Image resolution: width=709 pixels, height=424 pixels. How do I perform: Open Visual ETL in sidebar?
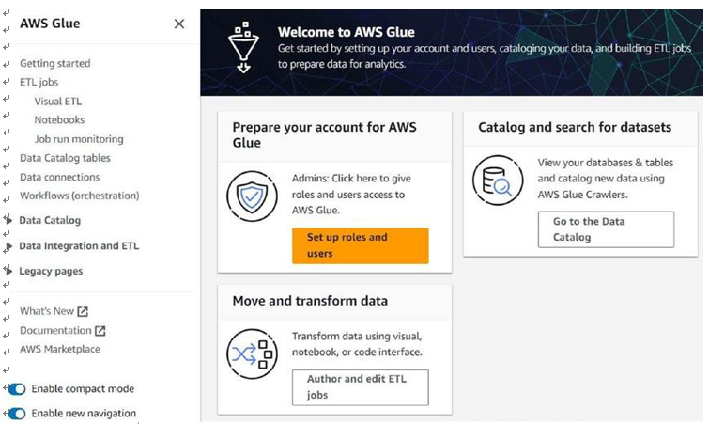click(58, 102)
